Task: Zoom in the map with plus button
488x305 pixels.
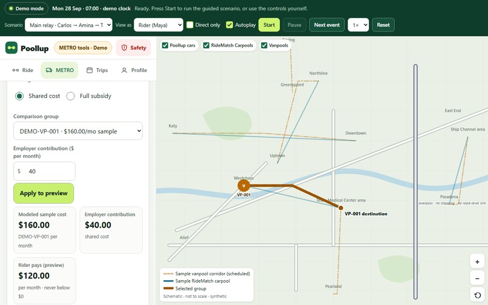Action: (477, 262)
